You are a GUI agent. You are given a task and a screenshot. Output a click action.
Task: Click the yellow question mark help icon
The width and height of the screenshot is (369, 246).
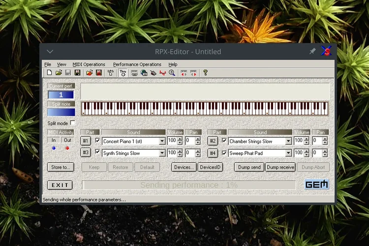(x=205, y=73)
